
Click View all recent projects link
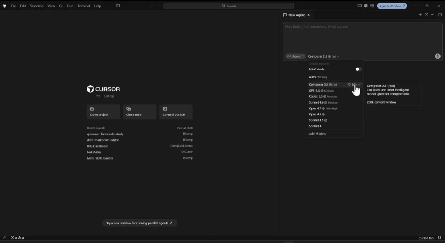(x=185, y=128)
